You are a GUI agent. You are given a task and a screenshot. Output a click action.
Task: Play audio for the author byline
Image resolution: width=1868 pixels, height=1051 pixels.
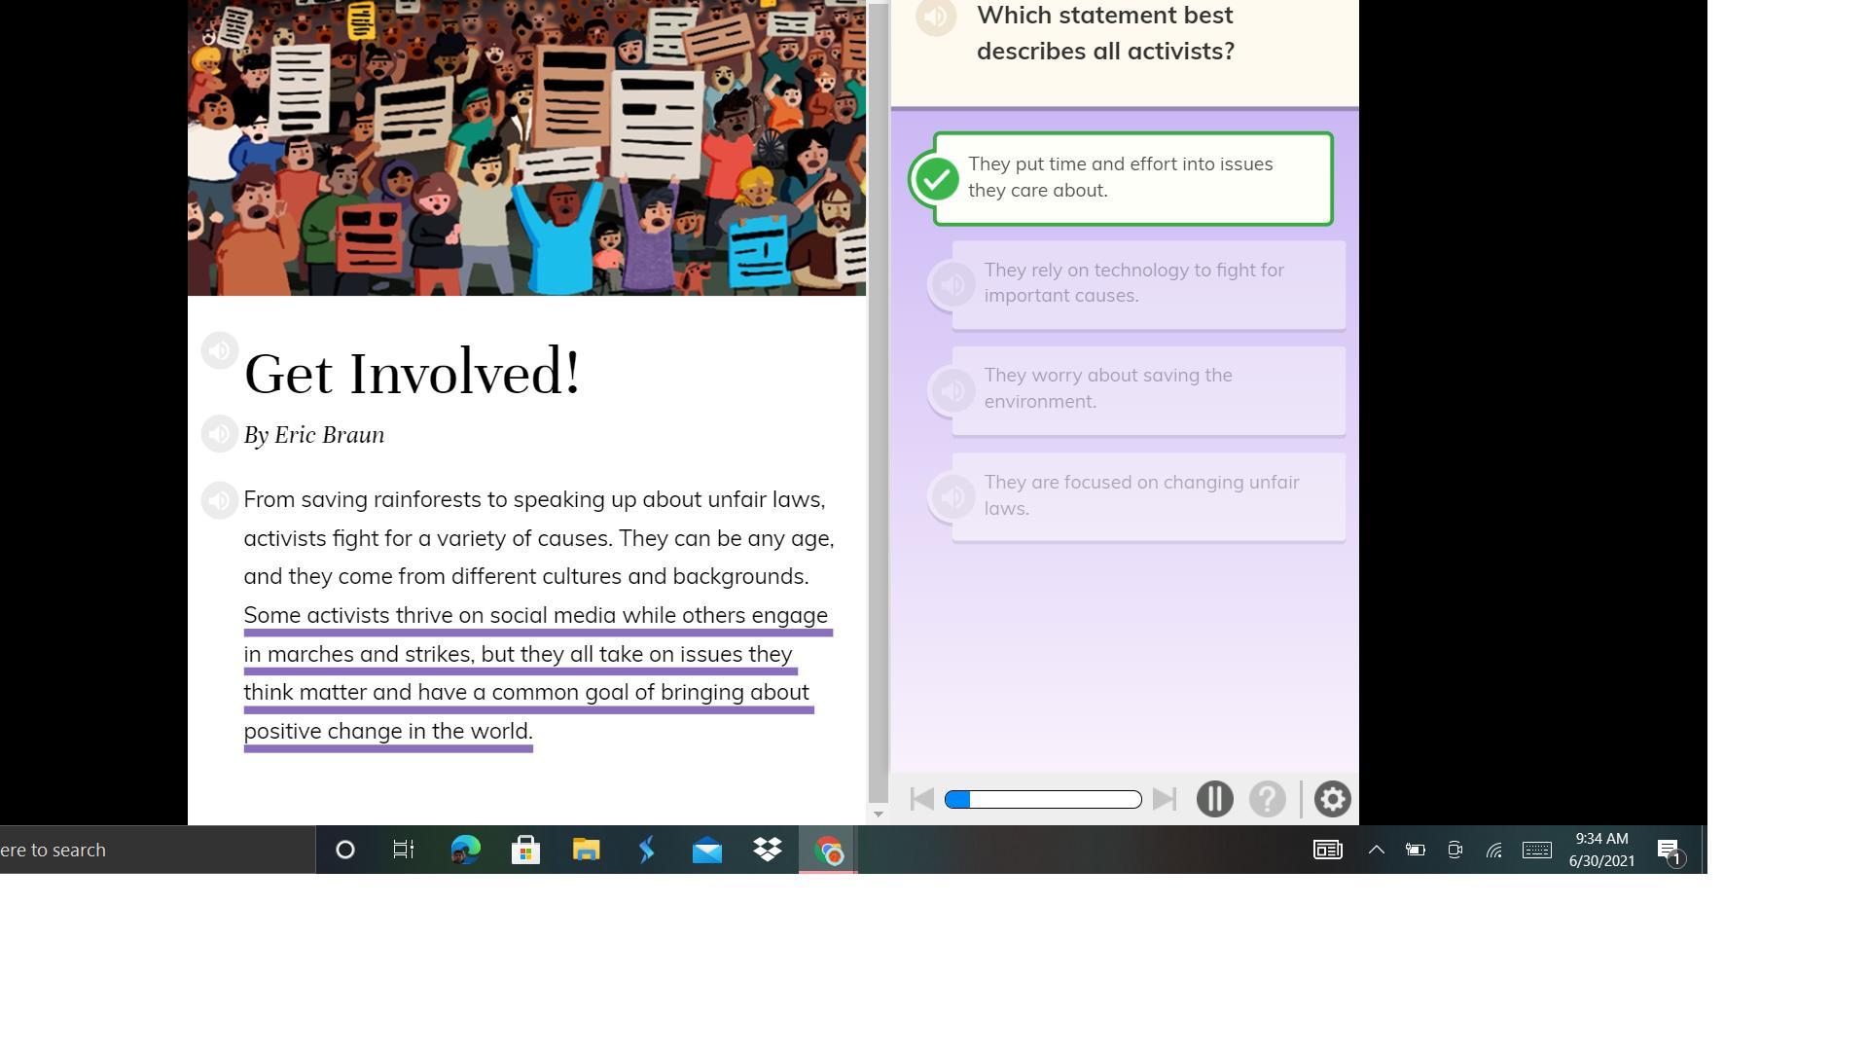(219, 434)
